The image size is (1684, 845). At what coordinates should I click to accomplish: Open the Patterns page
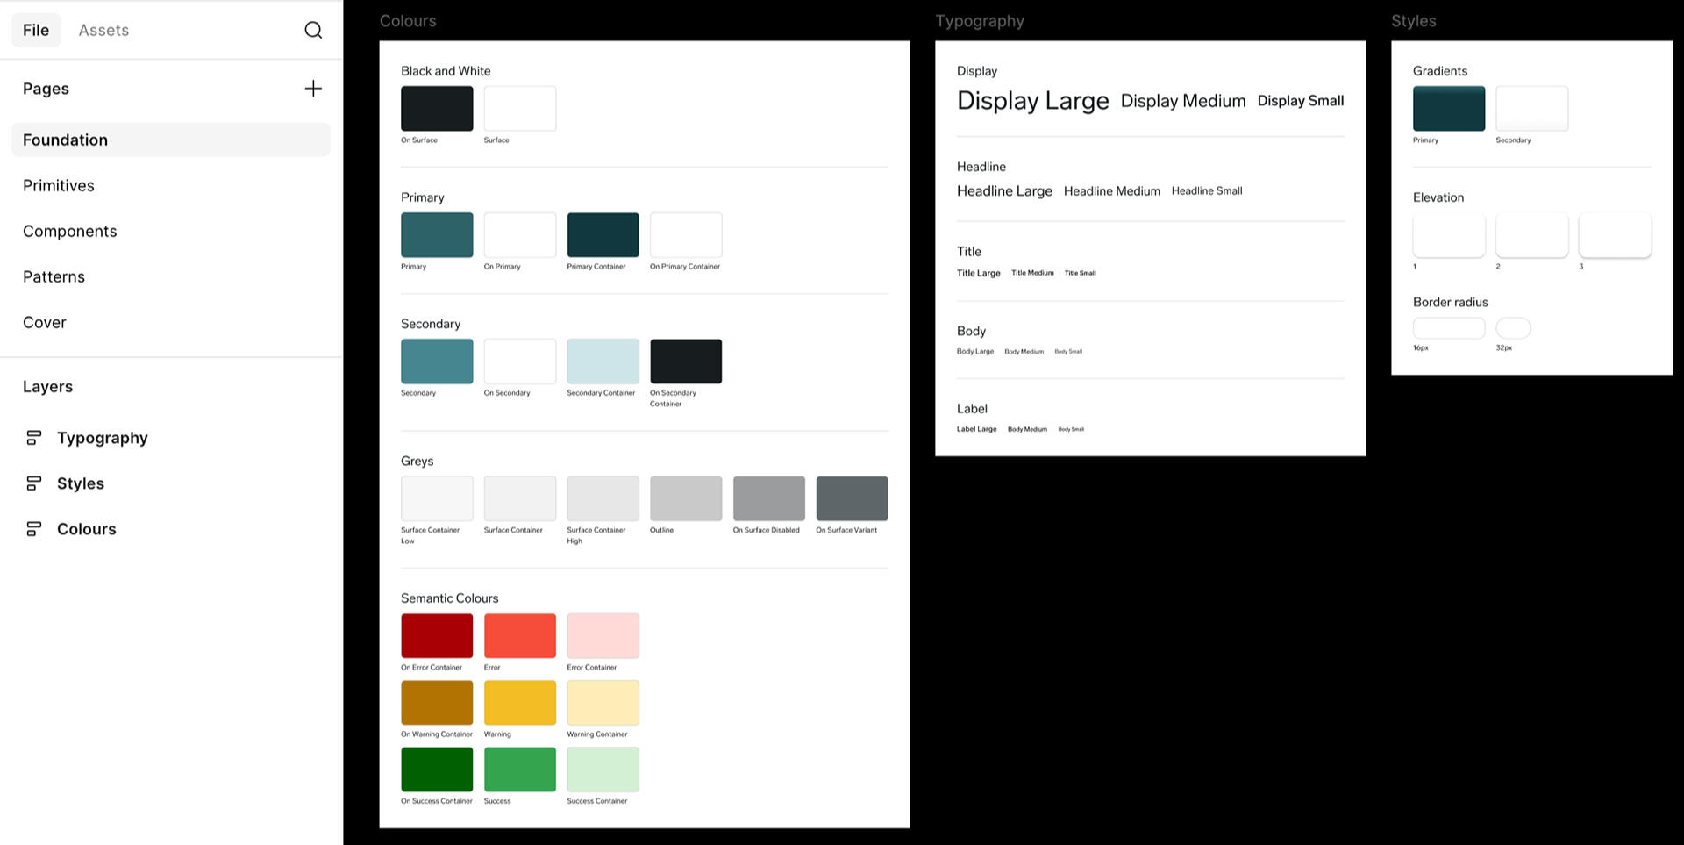tap(54, 277)
